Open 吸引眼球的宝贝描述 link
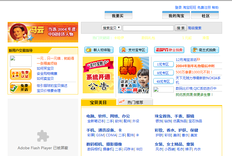Image resolution: width=232 pixels, height=156 pixels. click(52, 85)
